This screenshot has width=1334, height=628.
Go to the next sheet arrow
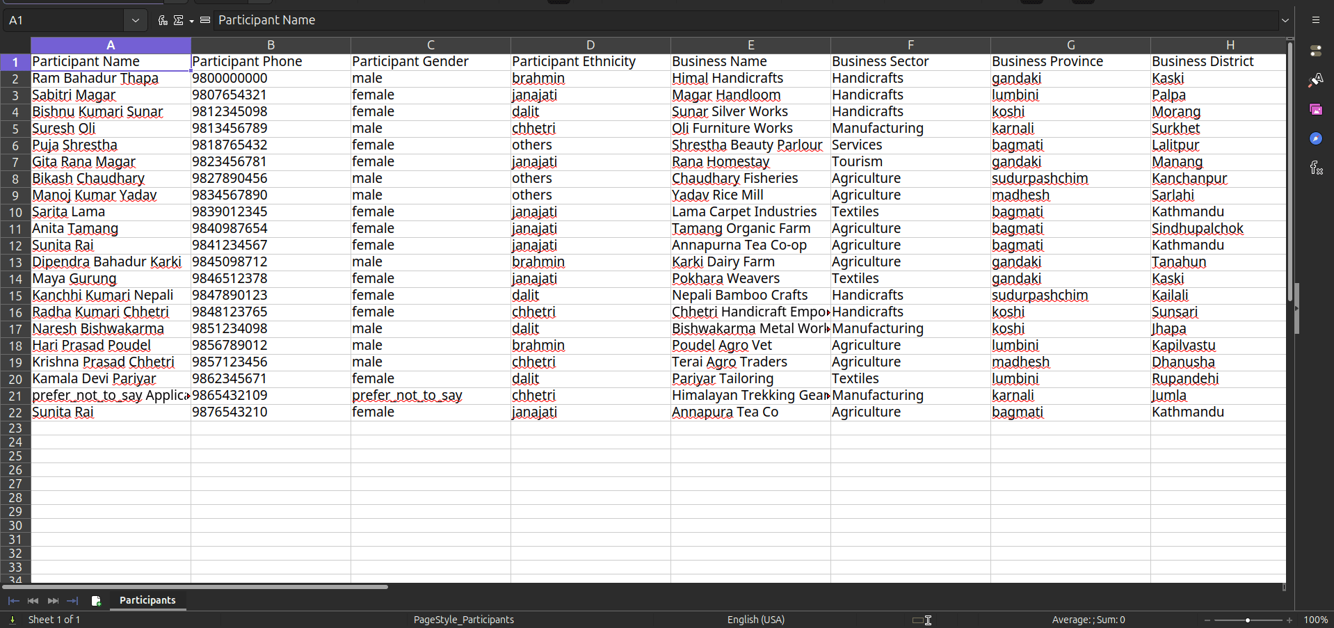pyautogui.click(x=53, y=600)
